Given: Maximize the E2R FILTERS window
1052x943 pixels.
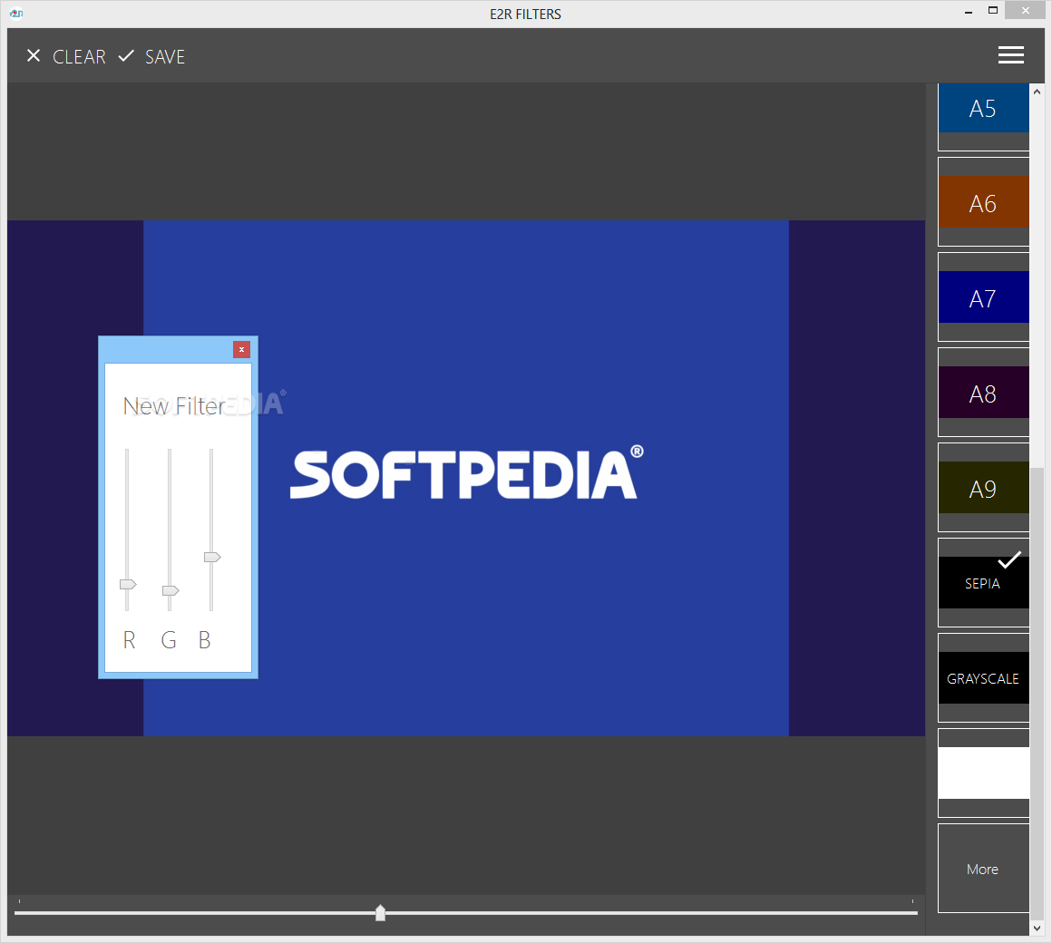Looking at the screenshot, I should (993, 11).
